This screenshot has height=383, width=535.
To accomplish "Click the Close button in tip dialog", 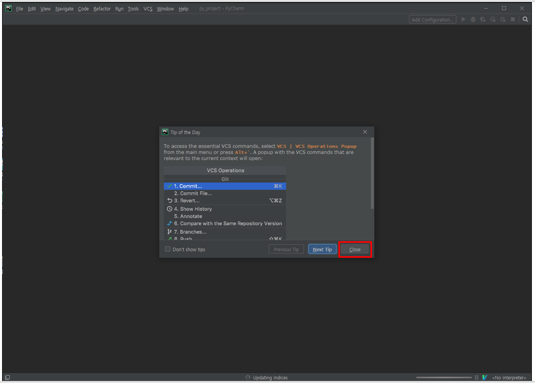I will coord(355,249).
